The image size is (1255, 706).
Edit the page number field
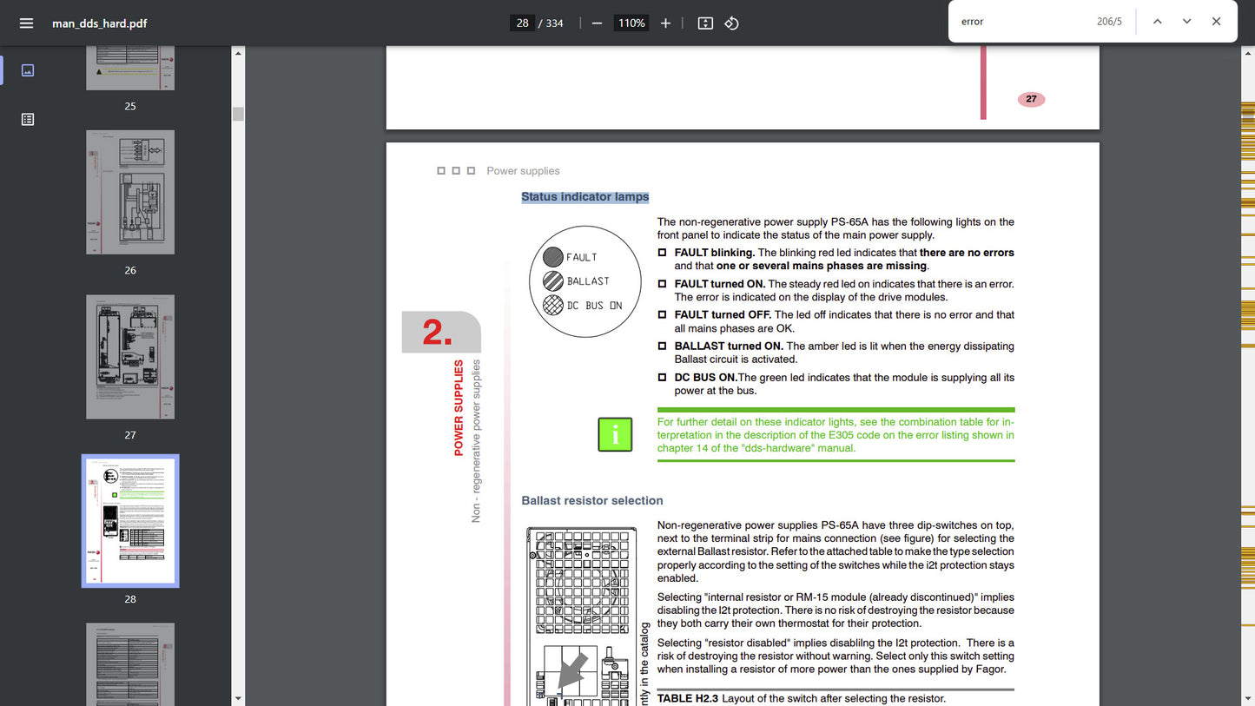coord(522,23)
